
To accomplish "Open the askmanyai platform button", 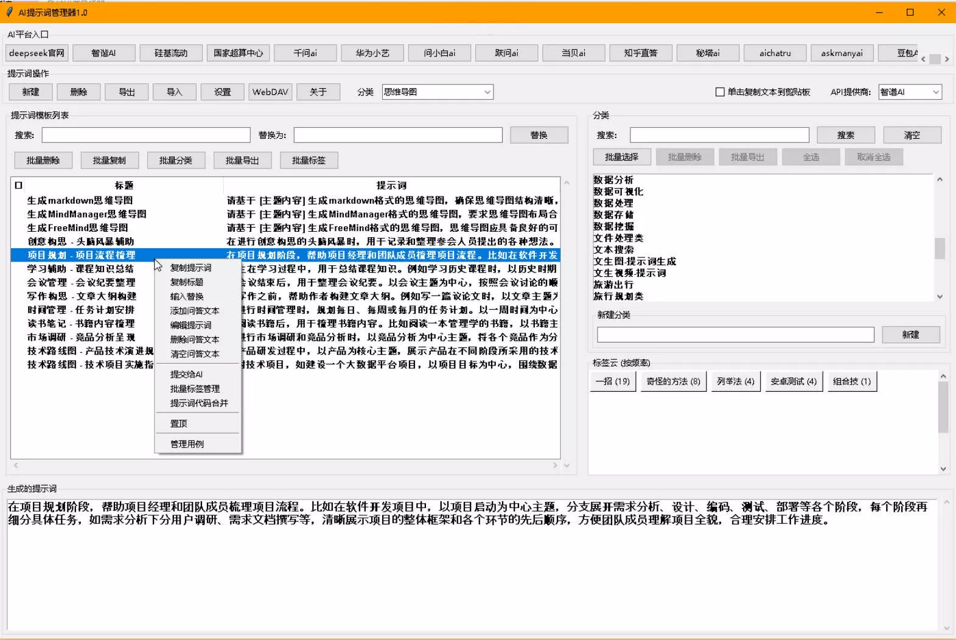I will pos(842,53).
